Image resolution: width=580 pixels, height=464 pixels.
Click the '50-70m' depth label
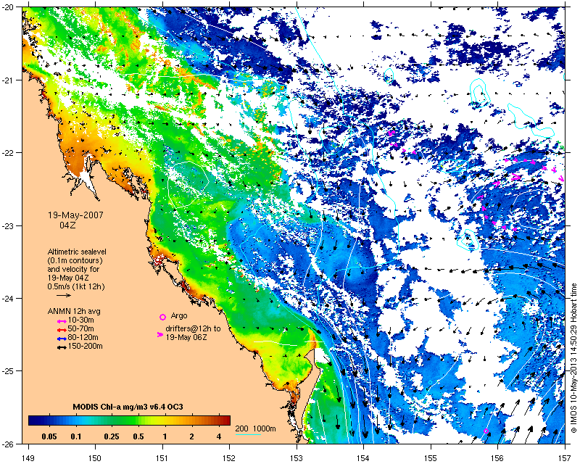(x=80, y=329)
